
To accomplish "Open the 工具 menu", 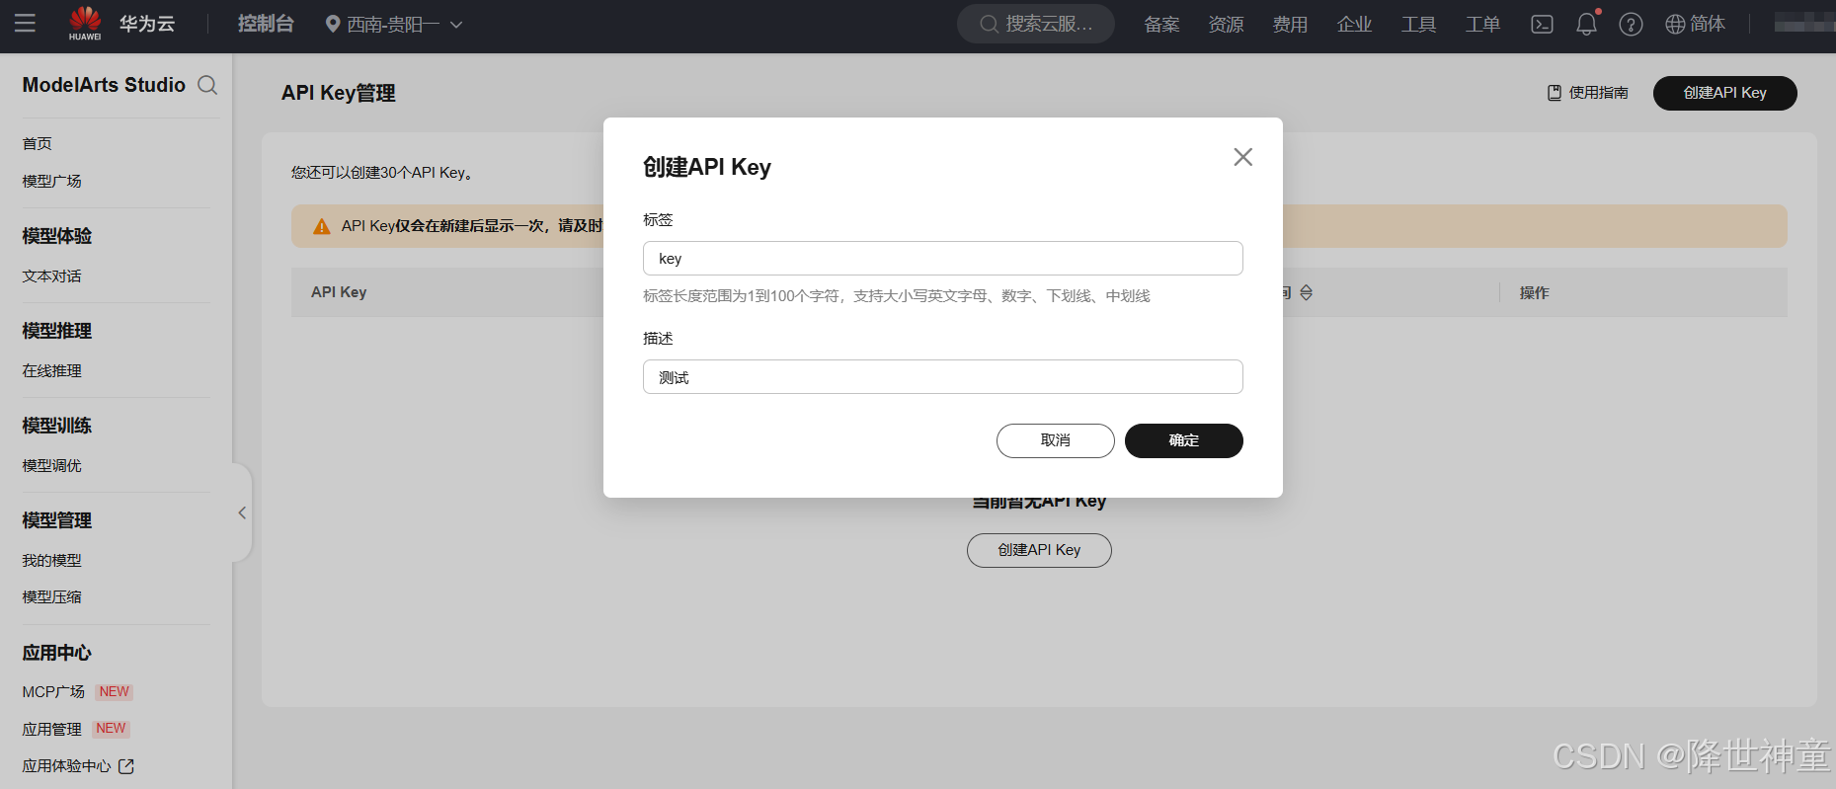I will 1418,25.
